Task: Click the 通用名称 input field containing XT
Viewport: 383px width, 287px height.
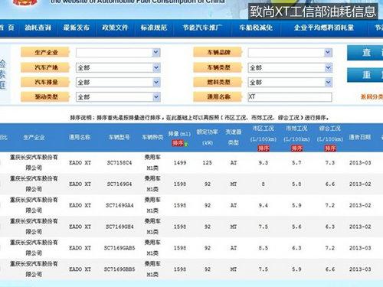Action: tap(290, 97)
